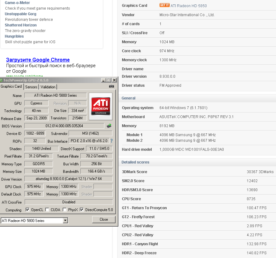
Task: Toggle the OpenCL checkbox
Action: point(27,210)
